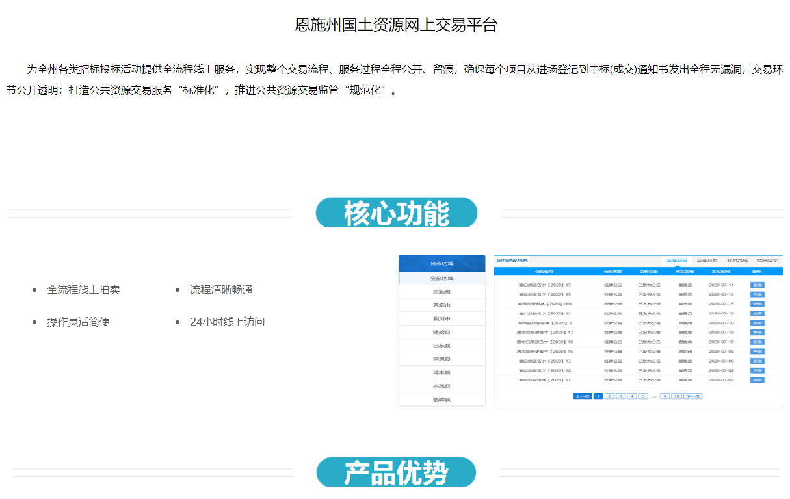Click 查看 for announcement 【2020】009
Image resolution: width=790 pixels, height=499 pixels.
[x=757, y=303]
